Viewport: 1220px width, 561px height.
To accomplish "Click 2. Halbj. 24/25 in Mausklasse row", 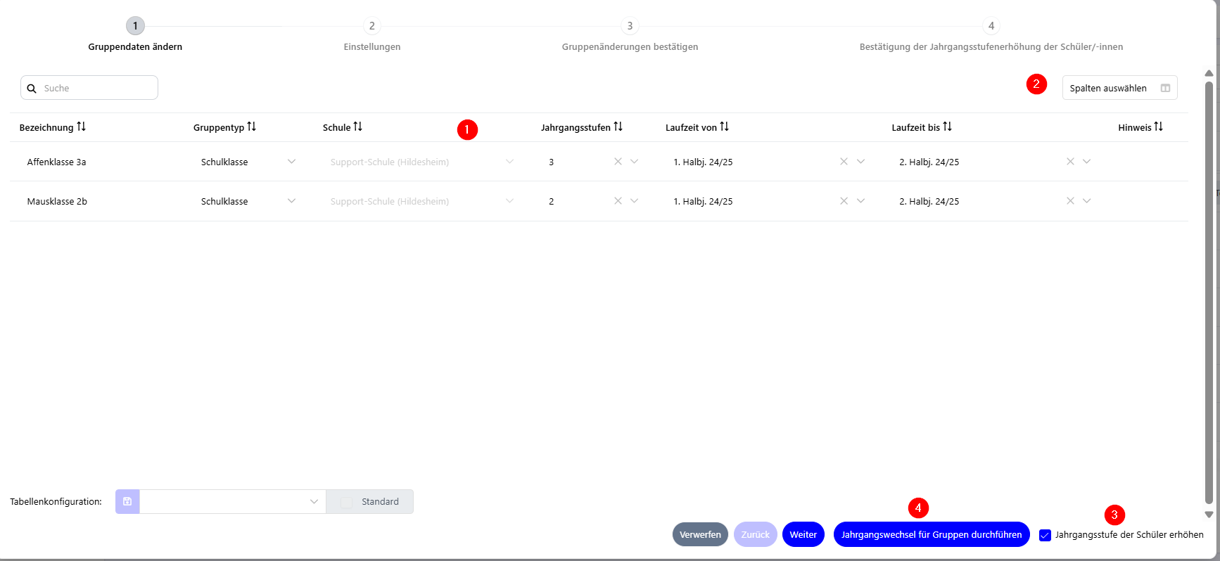I will tap(929, 201).
